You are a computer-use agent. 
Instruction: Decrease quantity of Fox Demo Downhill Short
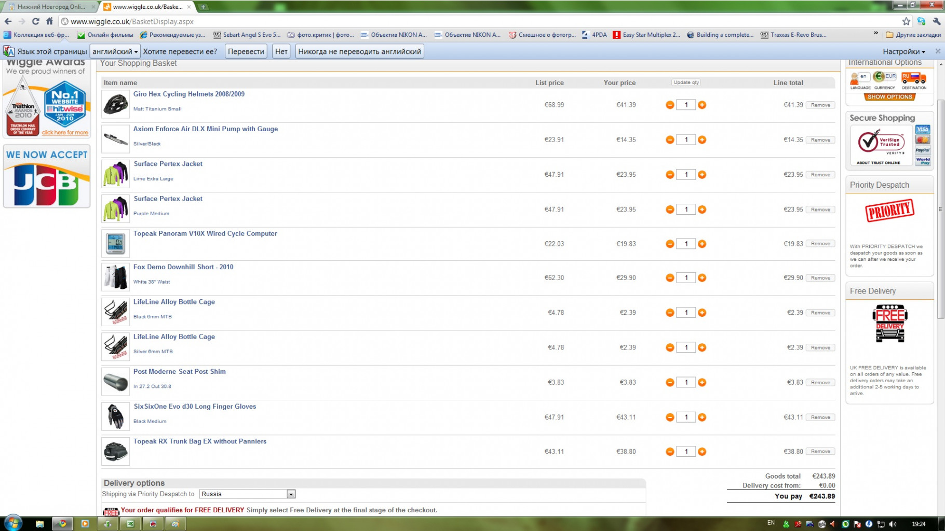tap(670, 278)
